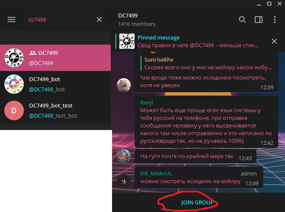The height and width of the screenshot is (212, 285).
Task: Search messages in the DC7499 chat
Action: click(x=242, y=20)
